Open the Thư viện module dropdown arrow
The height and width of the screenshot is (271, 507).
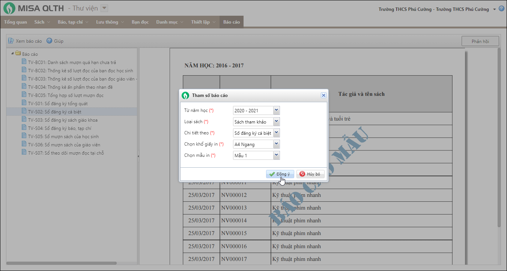click(x=105, y=8)
